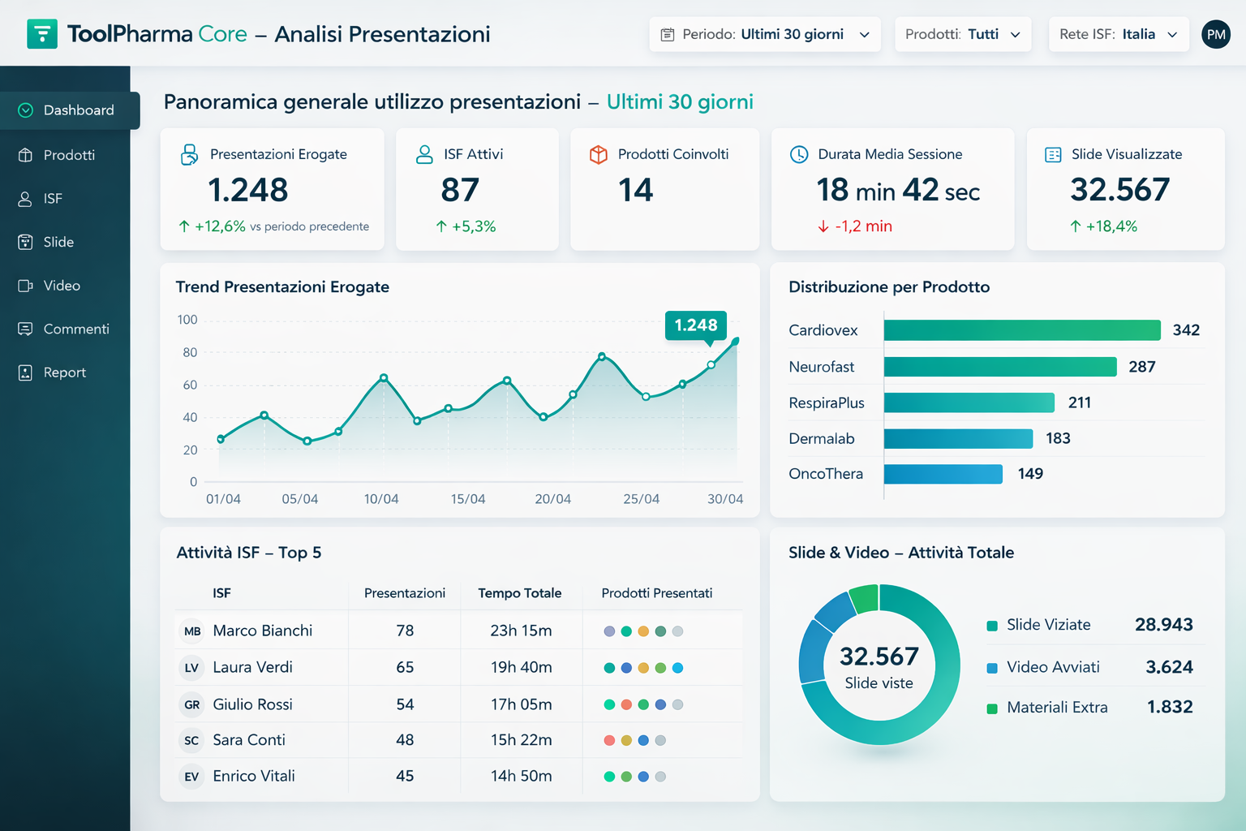This screenshot has width=1246, height=831.
Task: Click the Presentazioni Erogate card icon
Action: click(189, 154)
